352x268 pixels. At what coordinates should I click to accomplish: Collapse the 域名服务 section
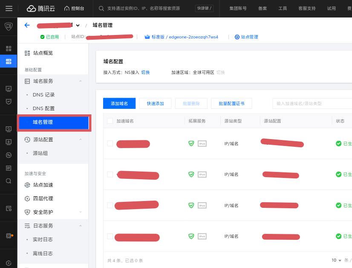click(x=81, y=81)
